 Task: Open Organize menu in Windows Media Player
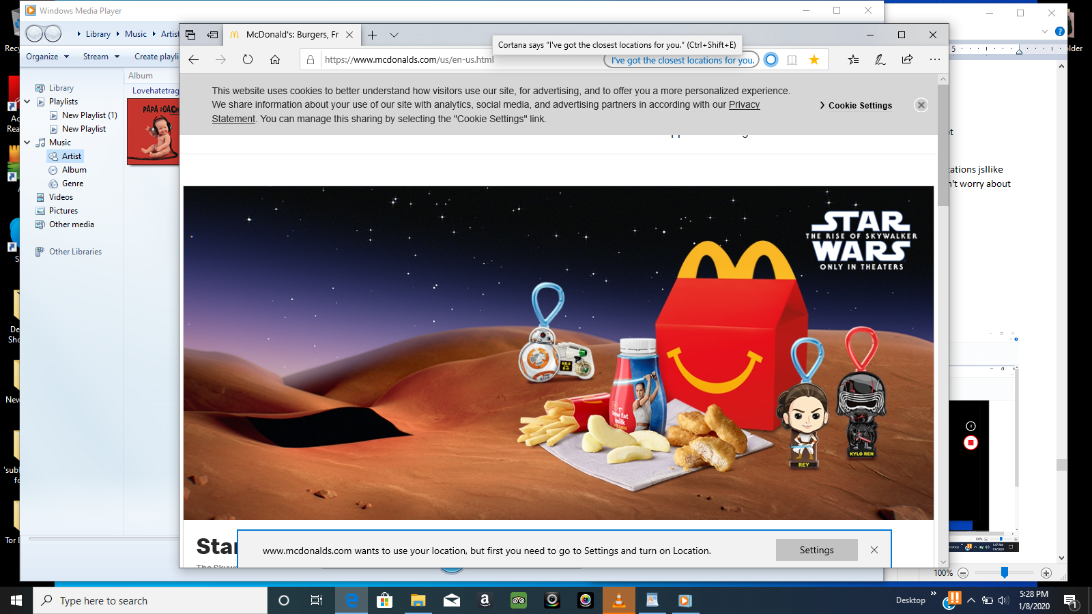(x=47, y=57)
